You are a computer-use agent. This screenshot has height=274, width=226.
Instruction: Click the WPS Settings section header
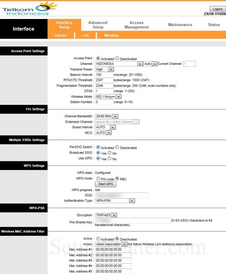24,166
